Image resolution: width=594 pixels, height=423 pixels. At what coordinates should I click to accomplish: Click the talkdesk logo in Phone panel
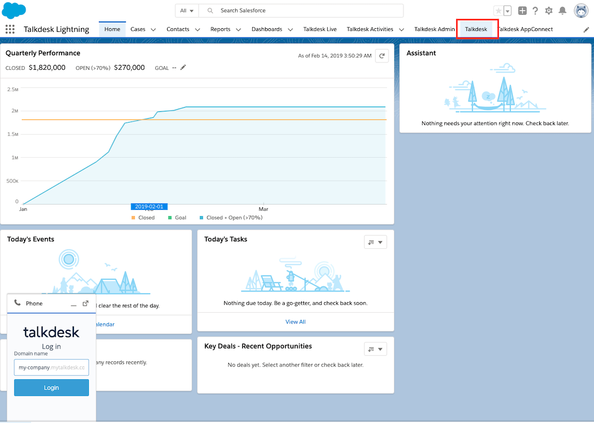52,332
